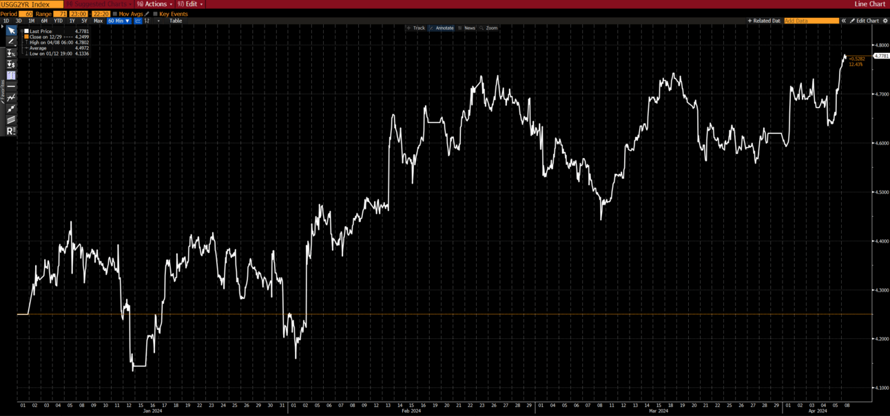Click the Period value field
Screen dimensions: 890x416
(25, 14)
